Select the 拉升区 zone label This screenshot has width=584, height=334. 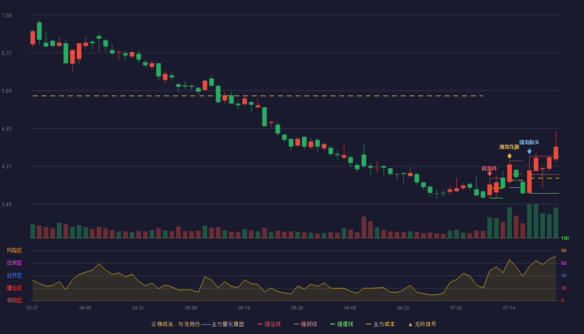pyautogui.click(x=14, y=276)
